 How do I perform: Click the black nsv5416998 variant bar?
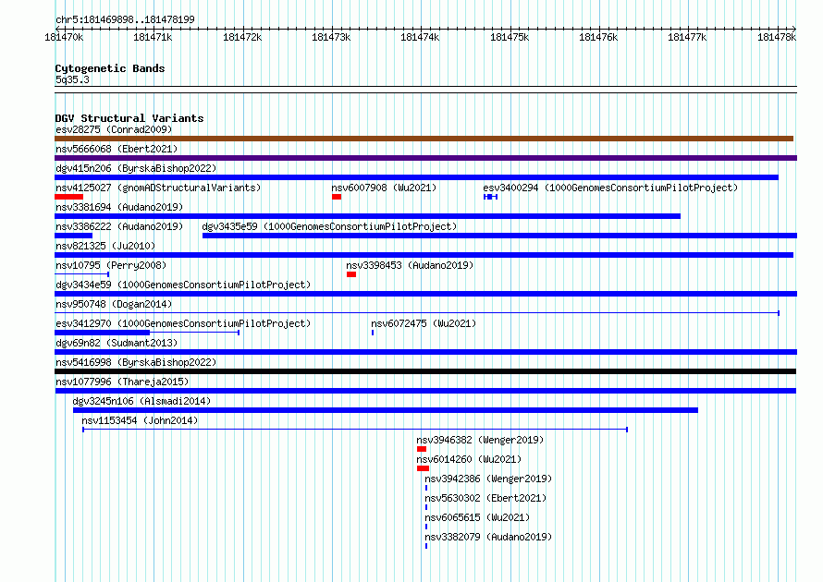coord(425,371)
